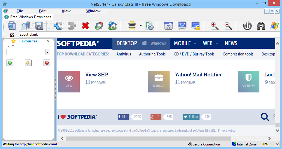Click the round info icon
This screenshot has width=282, height=149.
coord(247,26)
